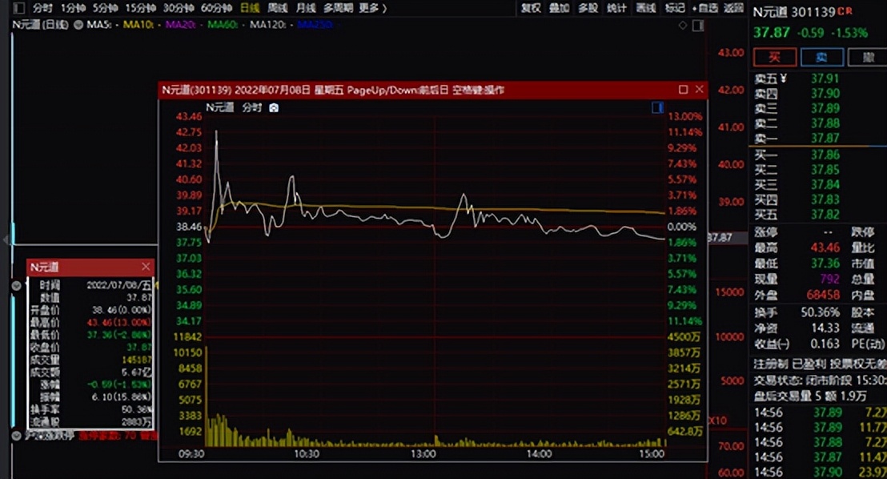887x479 pixels.
Task: Expand the bottom indicator round arrow
Action: (16, 436)
